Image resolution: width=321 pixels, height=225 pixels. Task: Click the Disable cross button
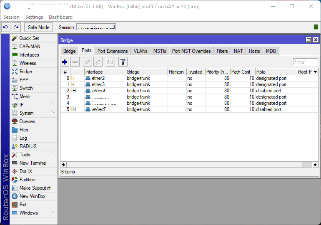(98, 62)
